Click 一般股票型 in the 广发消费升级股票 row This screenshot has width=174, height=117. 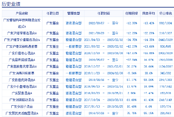(74, 73)
